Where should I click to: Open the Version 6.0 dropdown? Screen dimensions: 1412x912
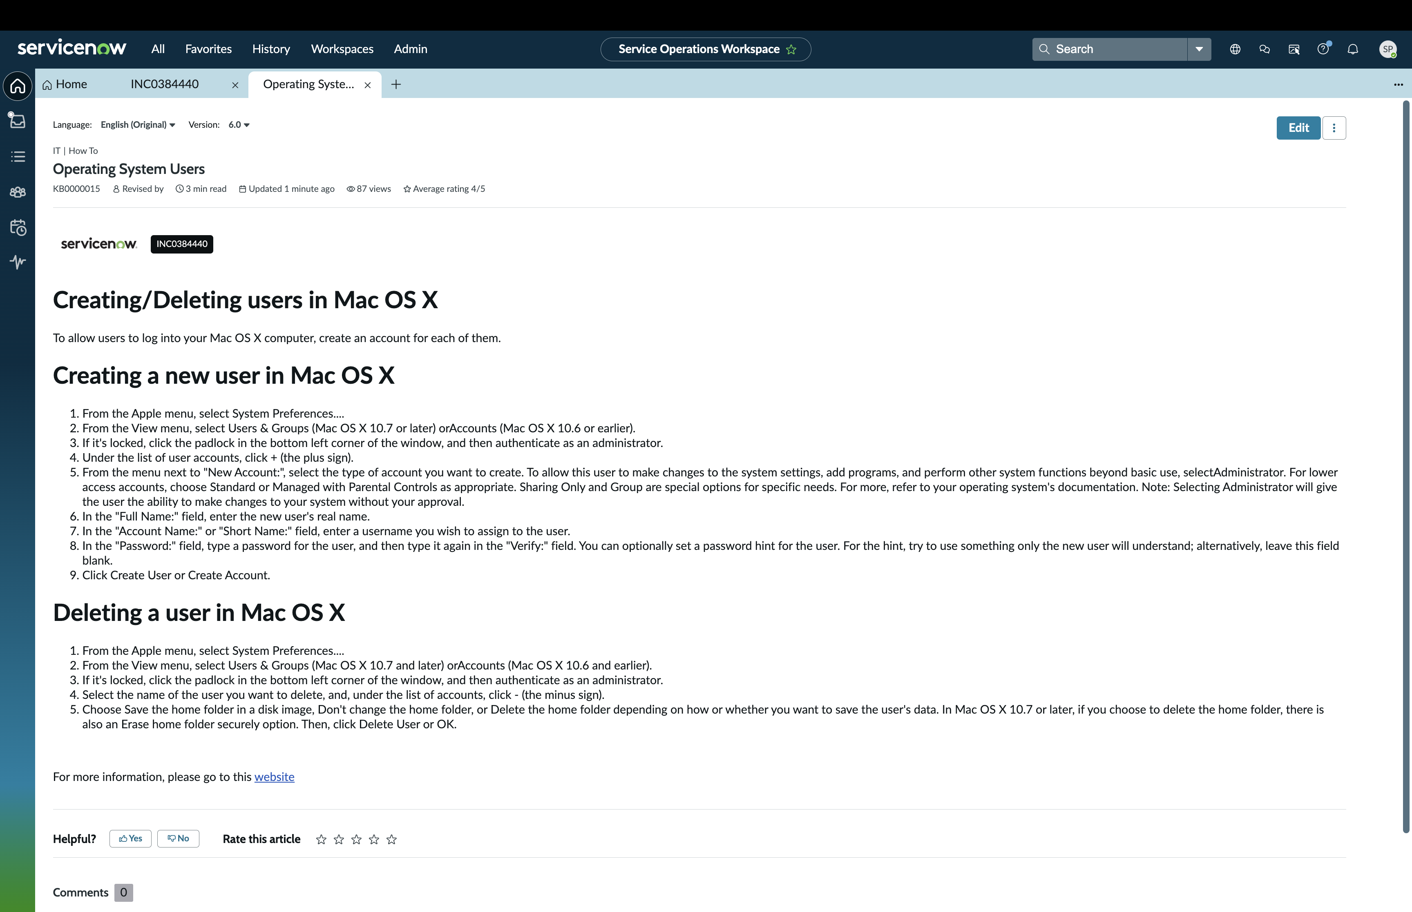[239, 125]
